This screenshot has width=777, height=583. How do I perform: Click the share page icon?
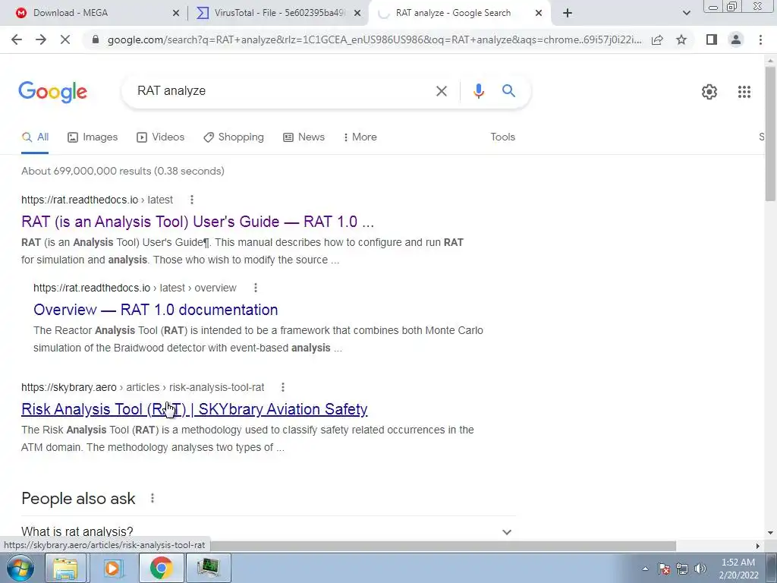tap(657, 39)
